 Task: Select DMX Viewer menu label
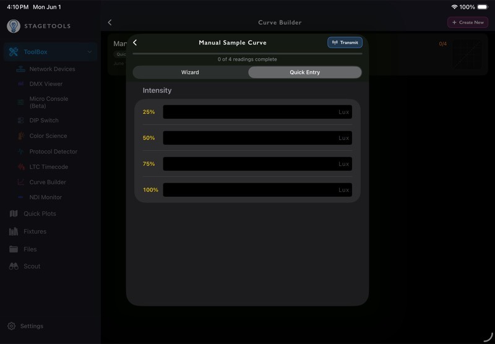coord(46,84)
